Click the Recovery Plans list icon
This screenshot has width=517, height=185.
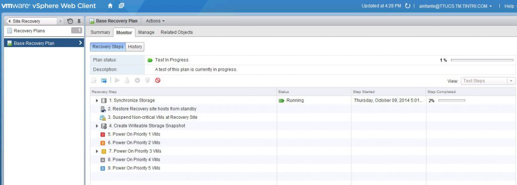(10, 31)
